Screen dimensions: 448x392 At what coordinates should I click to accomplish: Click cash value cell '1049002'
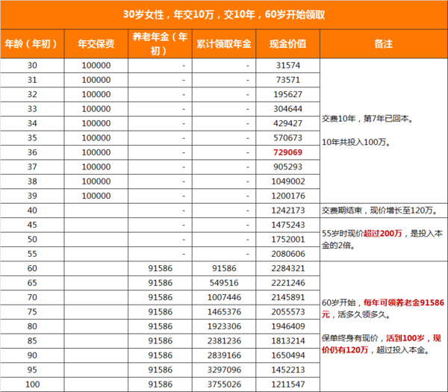288,181
